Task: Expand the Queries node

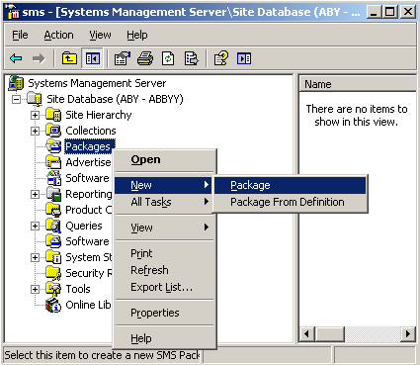Action: (x=35, y=226)
